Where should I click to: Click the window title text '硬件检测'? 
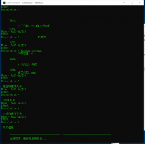coord(39,3)
